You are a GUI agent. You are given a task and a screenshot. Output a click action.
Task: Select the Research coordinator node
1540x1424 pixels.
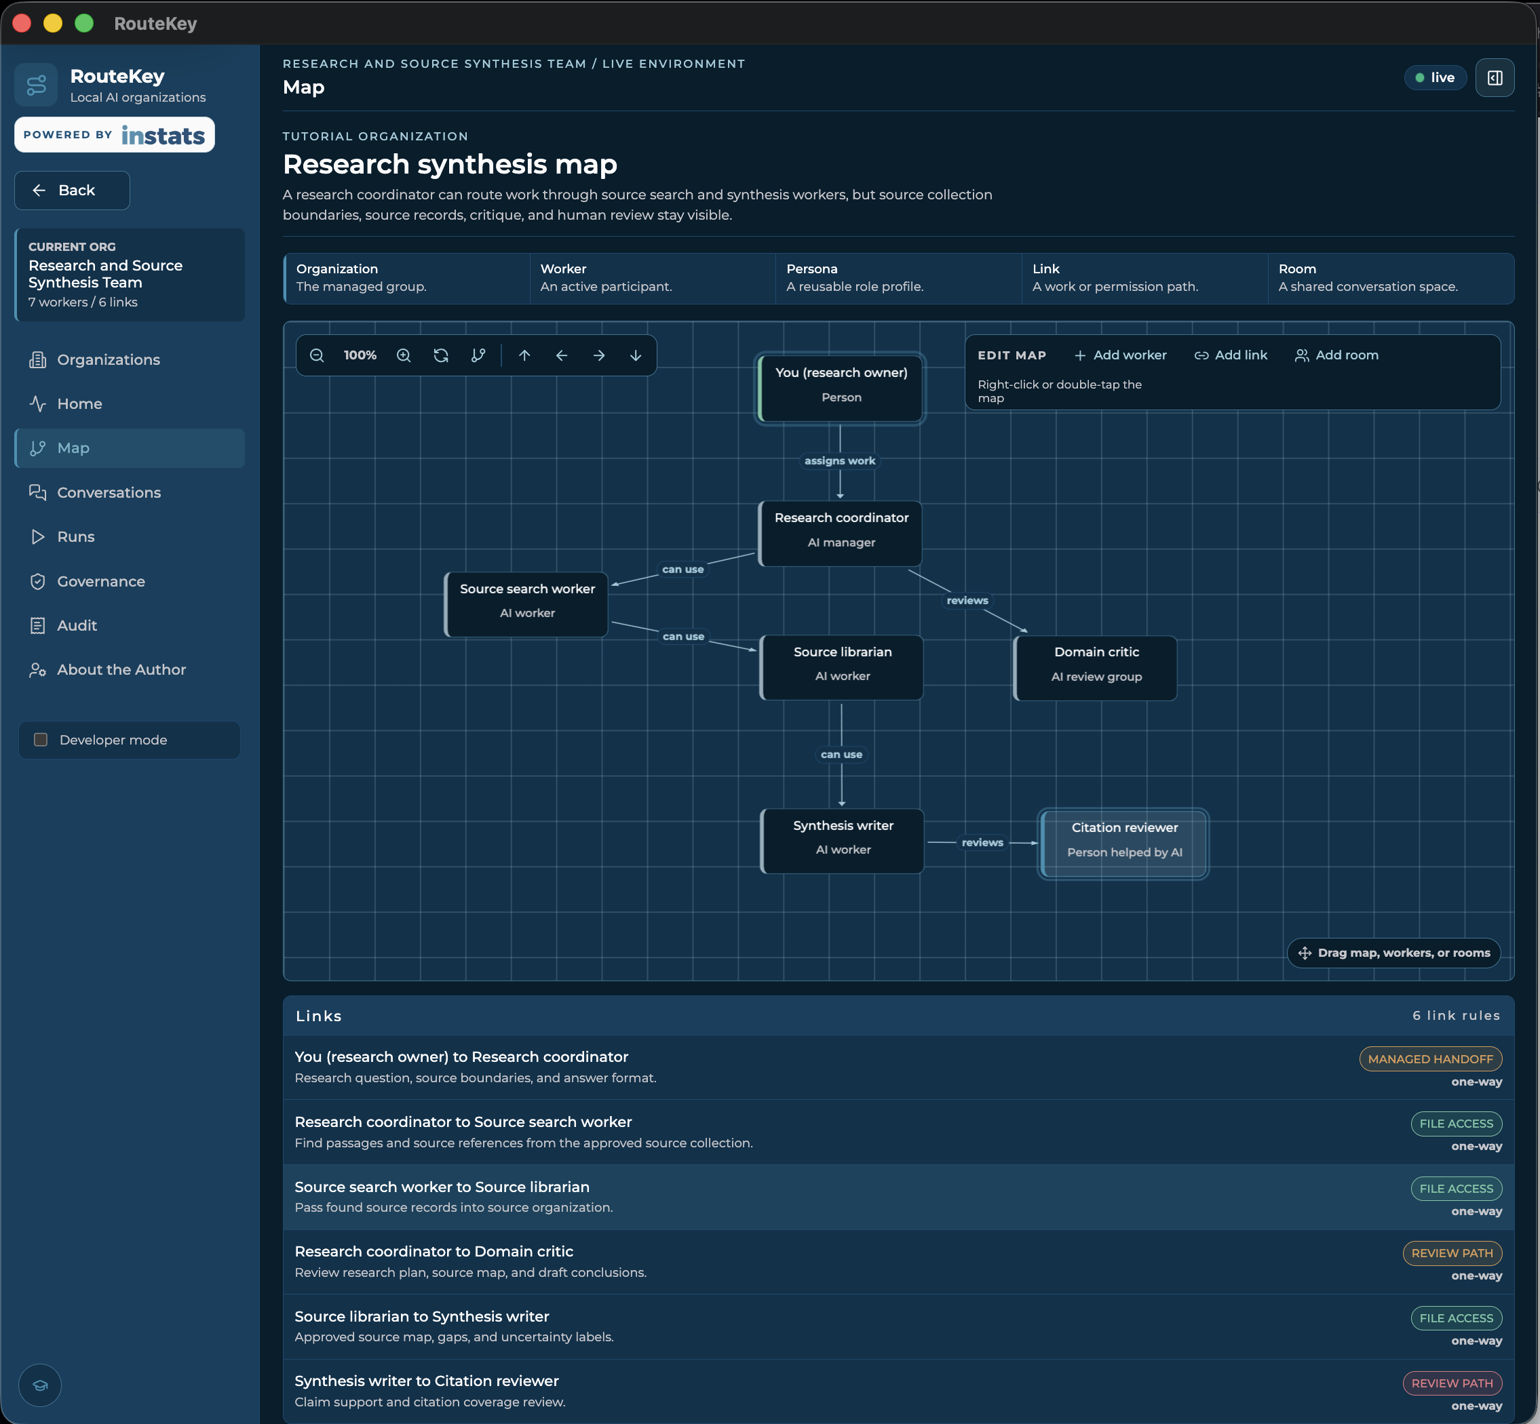(x=840, y=533)
